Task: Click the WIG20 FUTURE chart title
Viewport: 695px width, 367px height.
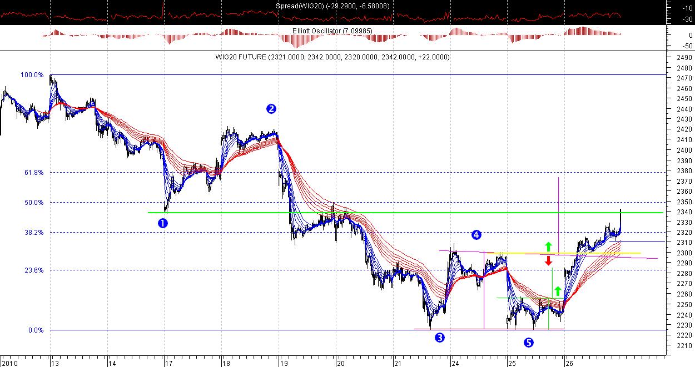Action: [x=332, y=57]
